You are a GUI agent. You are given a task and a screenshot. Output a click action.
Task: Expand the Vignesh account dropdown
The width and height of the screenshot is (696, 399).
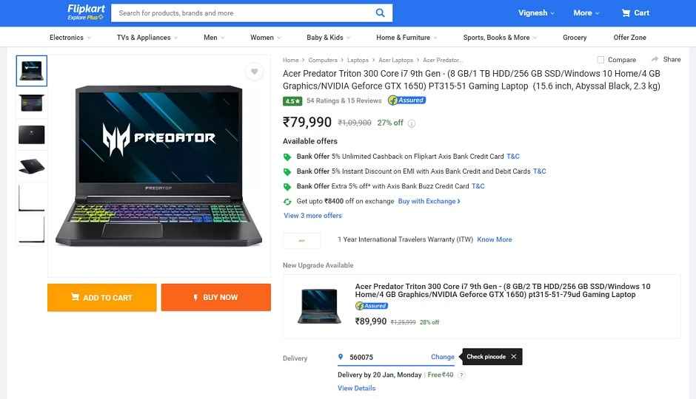[536, 13]
